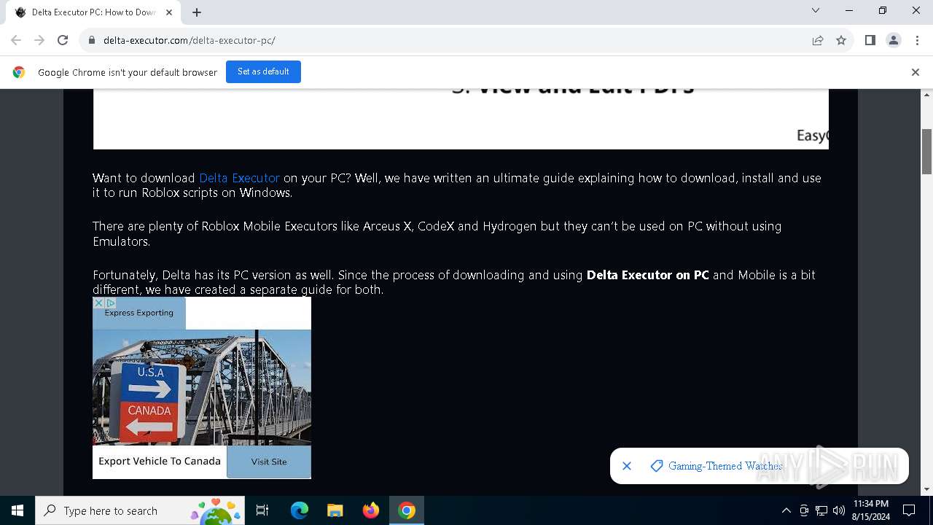Screen dimensions: 933x525
Task: Open the clock showing 11:34 PM
Action: (871, 510)
